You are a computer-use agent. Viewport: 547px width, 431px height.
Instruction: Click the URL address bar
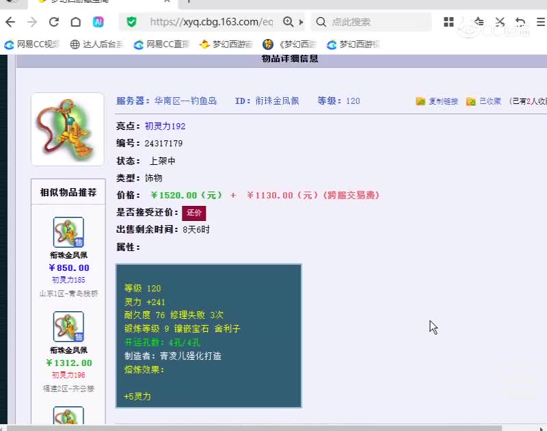click(211, 22)
